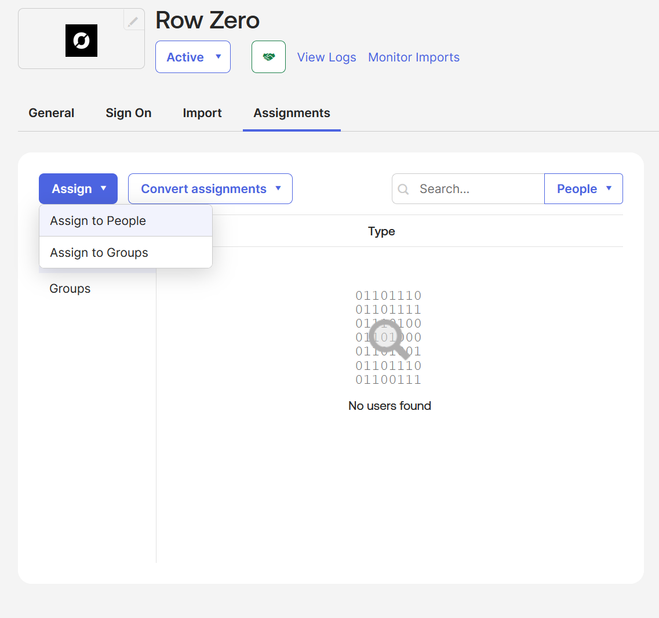659x618 pixels.
Task: Open the People filter dropdown
Action: pos(583,189)
